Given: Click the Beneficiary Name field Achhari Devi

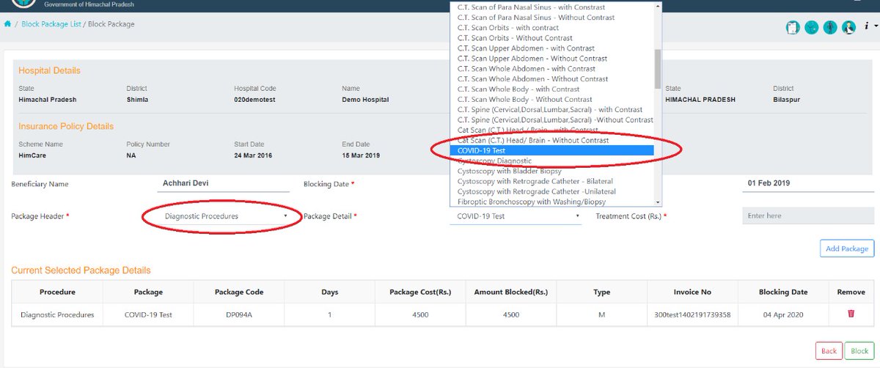Looking at the screenshot, I should [224, 183].
